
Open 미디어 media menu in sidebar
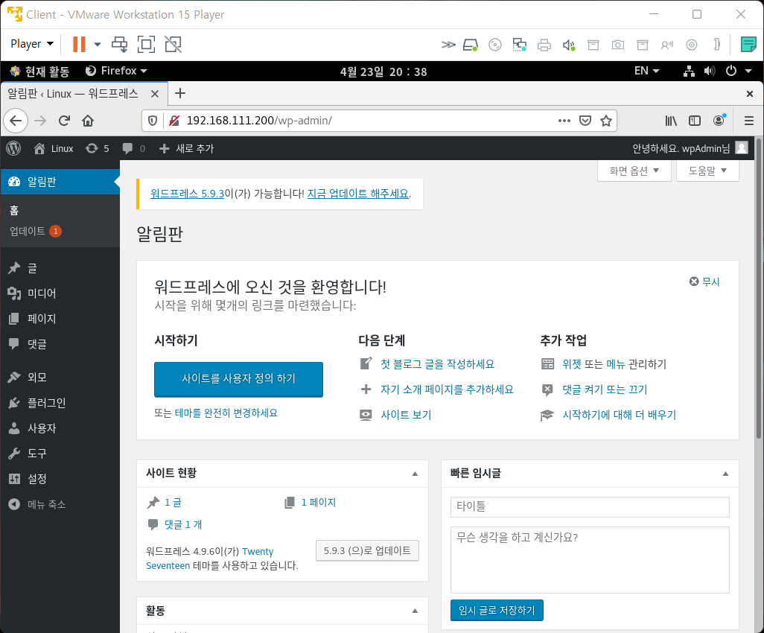60,293
